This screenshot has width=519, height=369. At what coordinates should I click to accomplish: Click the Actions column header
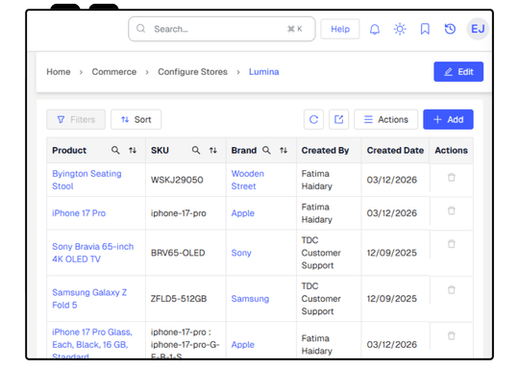tap(451, 150)
